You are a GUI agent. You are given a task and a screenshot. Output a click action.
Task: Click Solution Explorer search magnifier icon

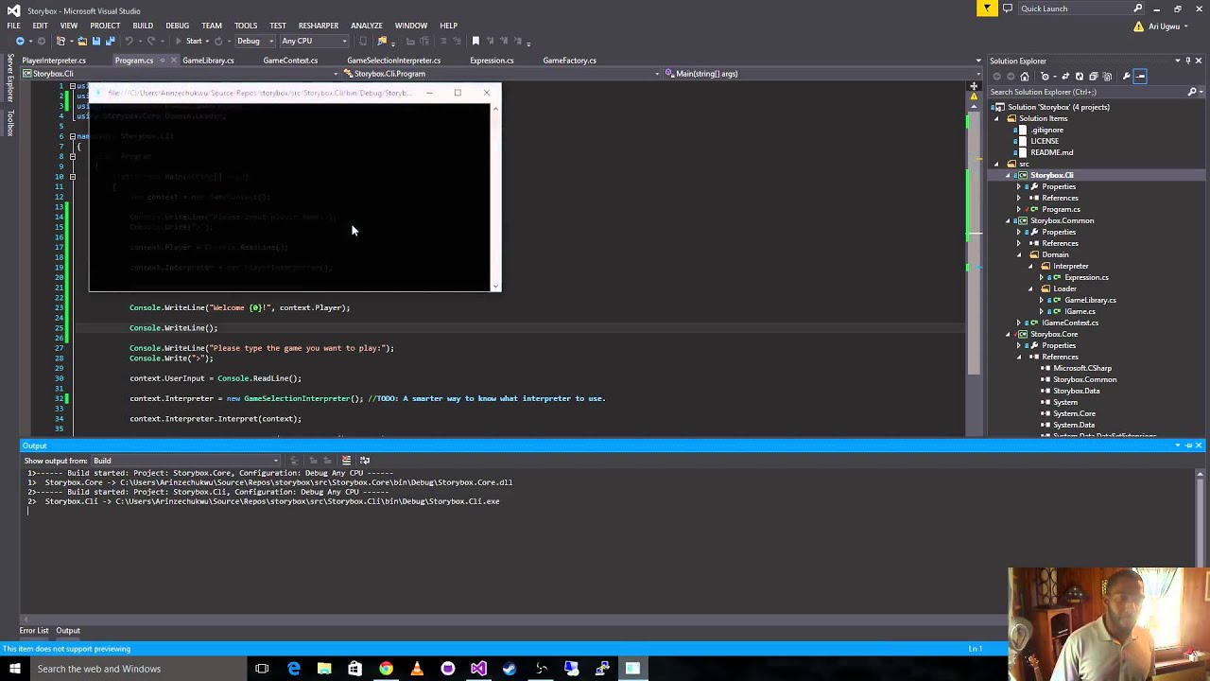coord(1191,92)
